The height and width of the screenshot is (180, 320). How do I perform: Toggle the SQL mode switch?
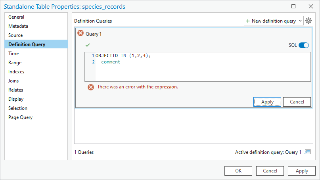coord(303,45)
